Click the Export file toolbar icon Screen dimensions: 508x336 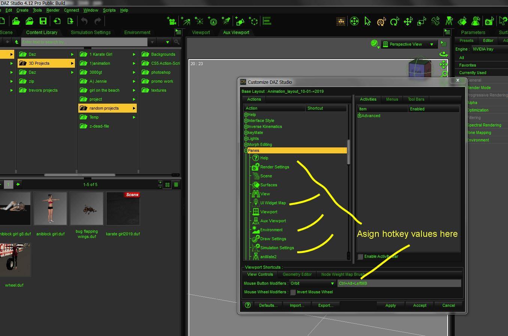pos(70,21)
